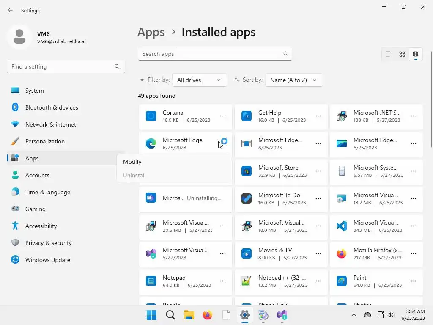Viewport: 433px width, 325px height.
Task: Open Firefox from the taskbar
Action: 207,315
